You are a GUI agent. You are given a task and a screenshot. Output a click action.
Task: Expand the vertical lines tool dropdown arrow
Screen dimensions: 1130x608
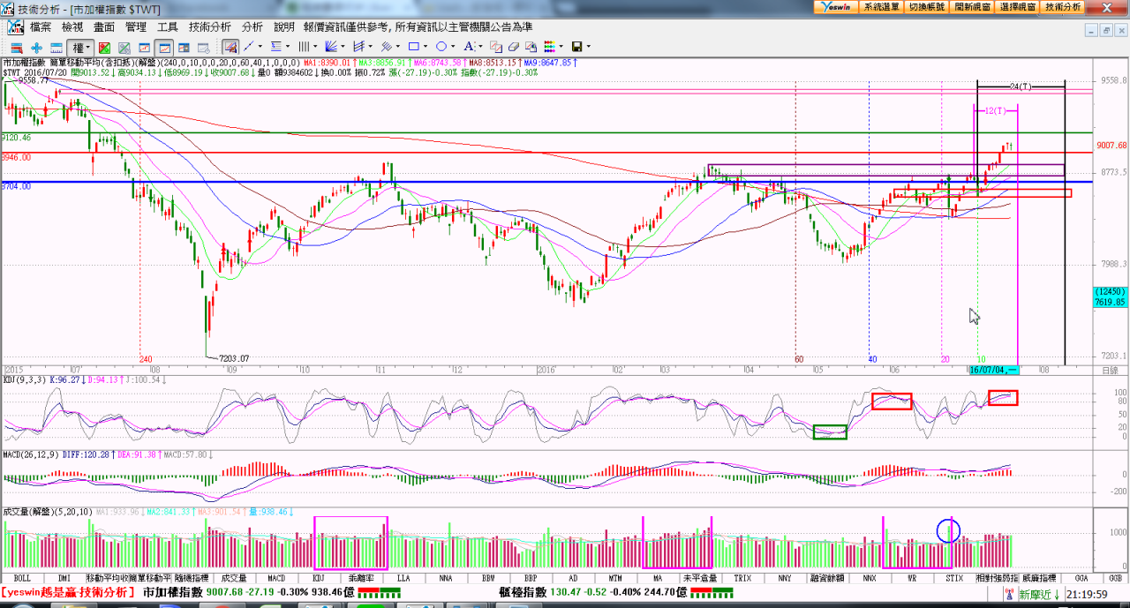316,47
